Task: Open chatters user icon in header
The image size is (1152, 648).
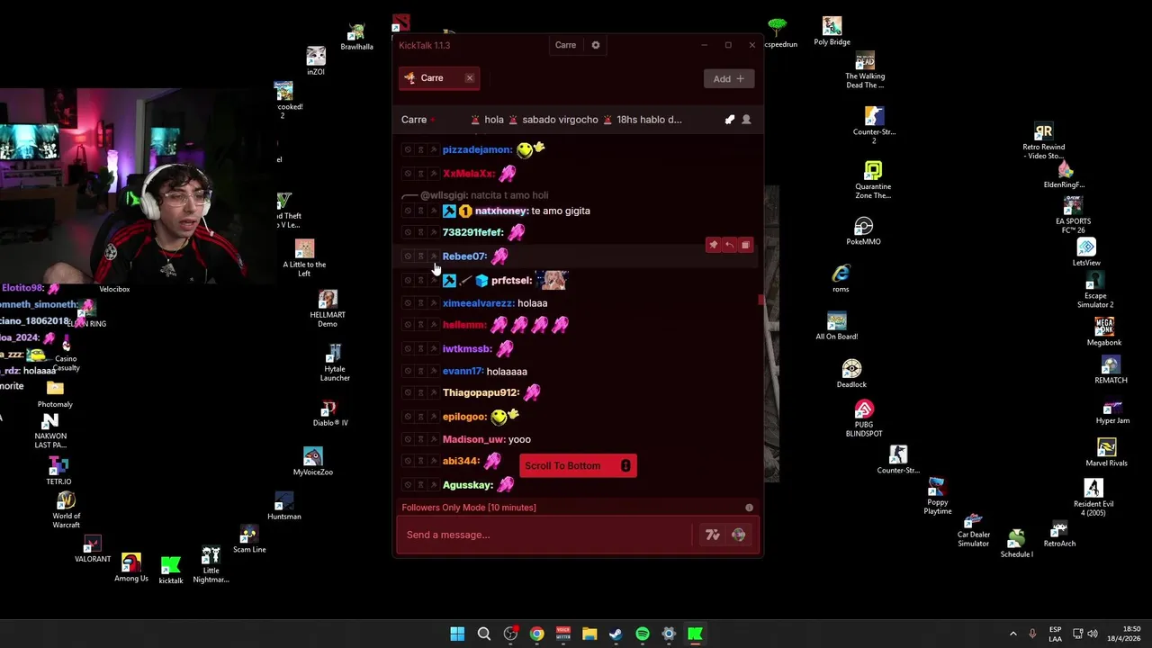Action: 746,120
